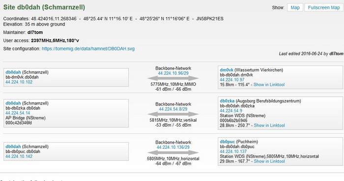Click IP address 44.224.54.9
This screenshot has height=181, width=344.
[x=231, y=111]
